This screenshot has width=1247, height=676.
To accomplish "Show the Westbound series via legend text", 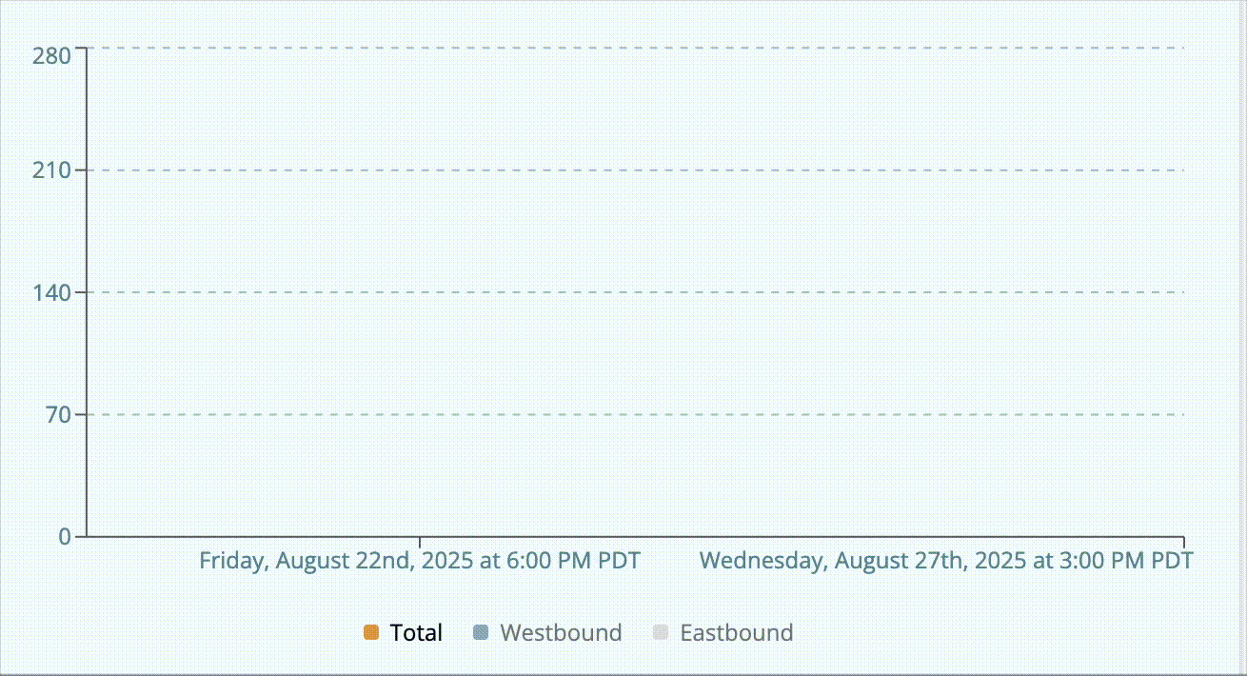I will point(561,632).
